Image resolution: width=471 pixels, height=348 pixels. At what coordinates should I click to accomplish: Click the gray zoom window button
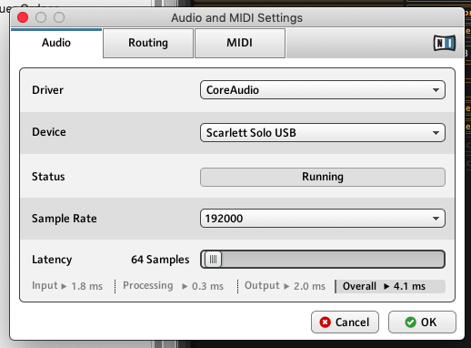click(59, 17)
